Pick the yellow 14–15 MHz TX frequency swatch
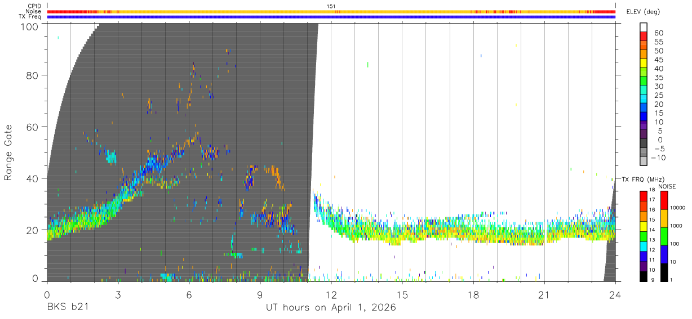This screenshot has width=692, height=319. click(x=644, y=226)
